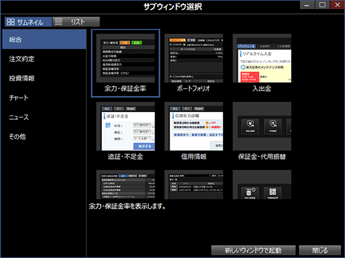
Task: Click 新しいウィンドウで起動 button
Action: 253,250
